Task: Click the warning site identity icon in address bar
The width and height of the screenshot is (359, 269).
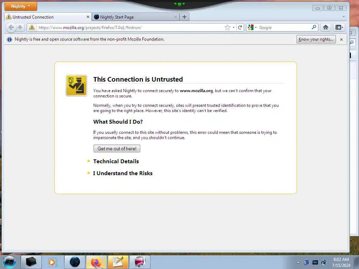Action: [x=32, y=27]
